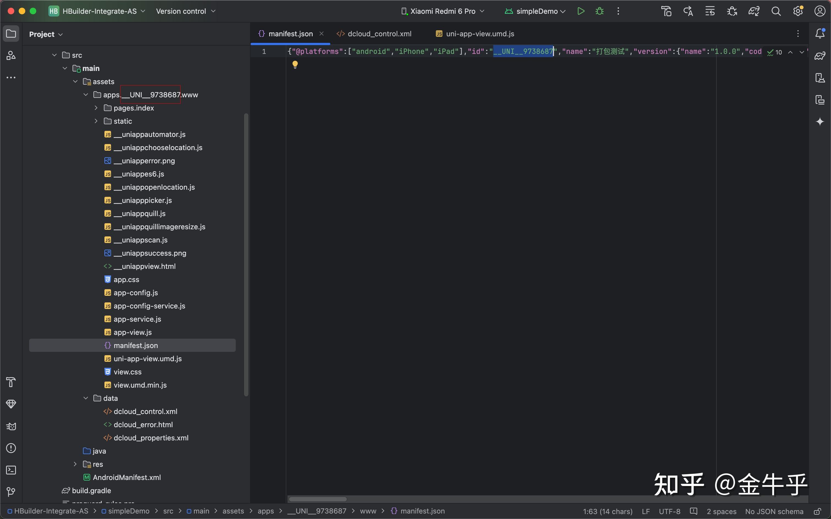Toggle read-only lock icon in status bar

[x=818, y=512]
